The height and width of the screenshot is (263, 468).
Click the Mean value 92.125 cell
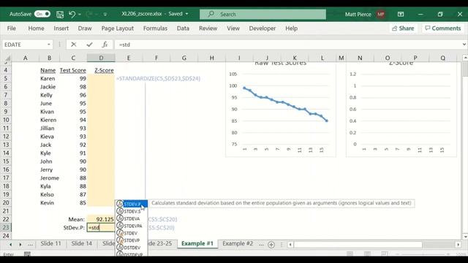101,219
